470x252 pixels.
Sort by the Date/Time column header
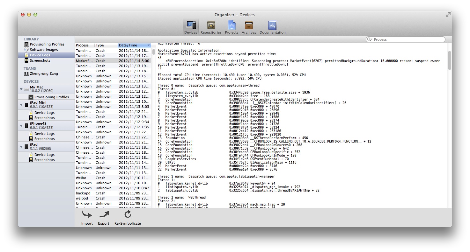(x=134, y=45)
